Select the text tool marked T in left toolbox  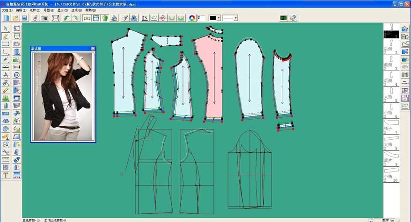click(6, 175)
